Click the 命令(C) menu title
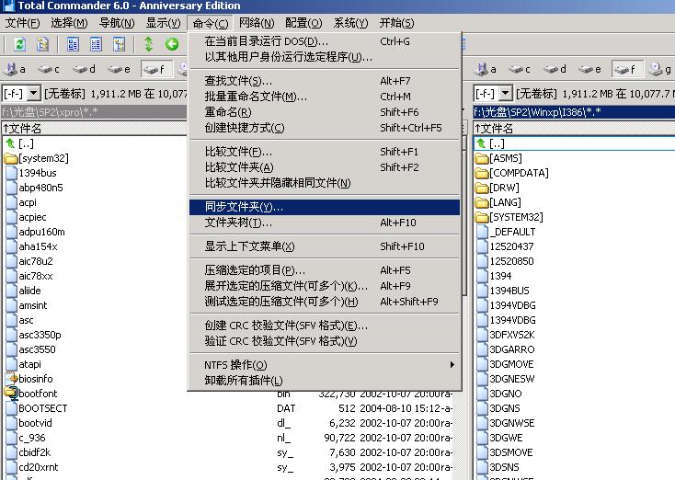 click(x=210, y=23)
